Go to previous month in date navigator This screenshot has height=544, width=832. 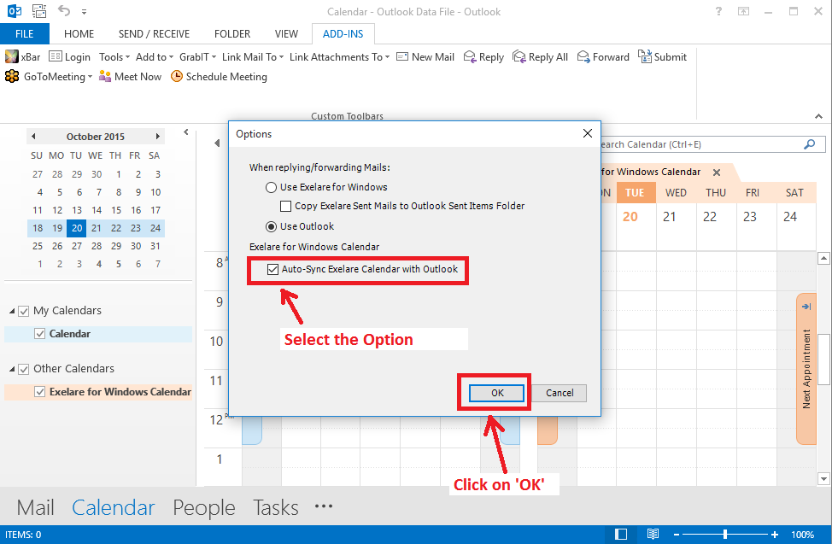point(33,137)
